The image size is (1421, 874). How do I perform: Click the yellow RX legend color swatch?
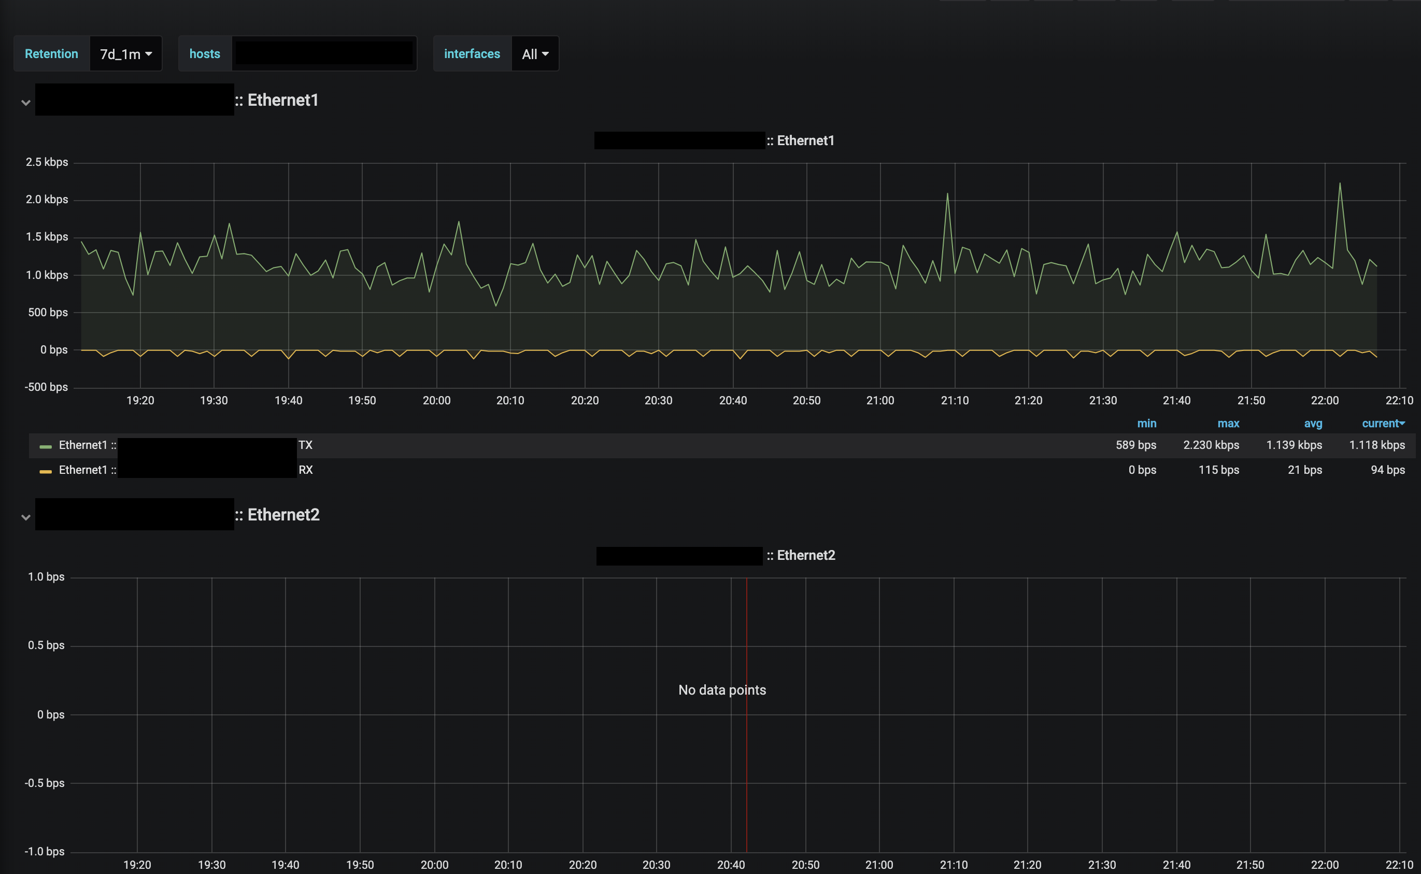(46, 471)
